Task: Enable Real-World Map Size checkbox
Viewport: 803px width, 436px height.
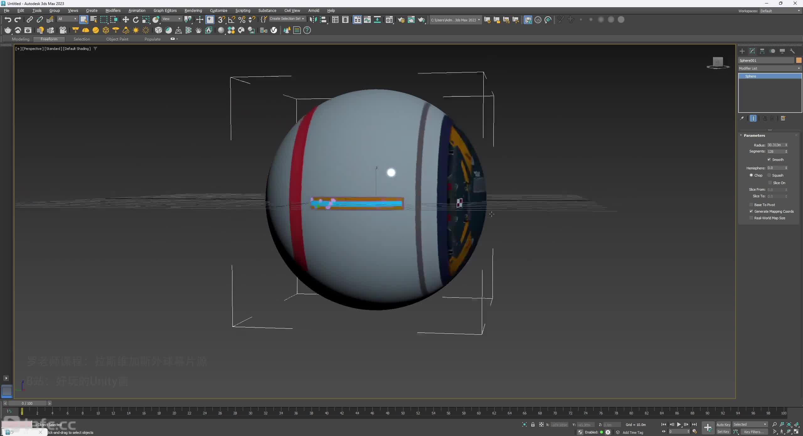Action: click(751, 218)
